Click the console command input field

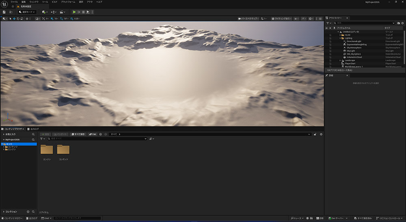pos(77,218)
